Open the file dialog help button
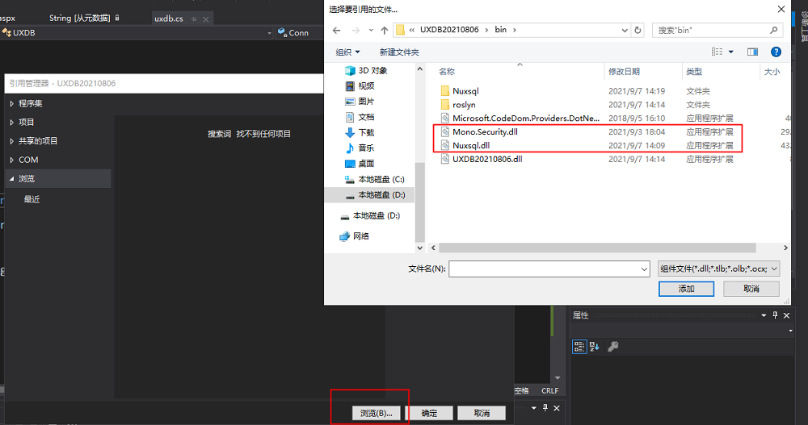808x425 pixels. click(x=776, y=52)
